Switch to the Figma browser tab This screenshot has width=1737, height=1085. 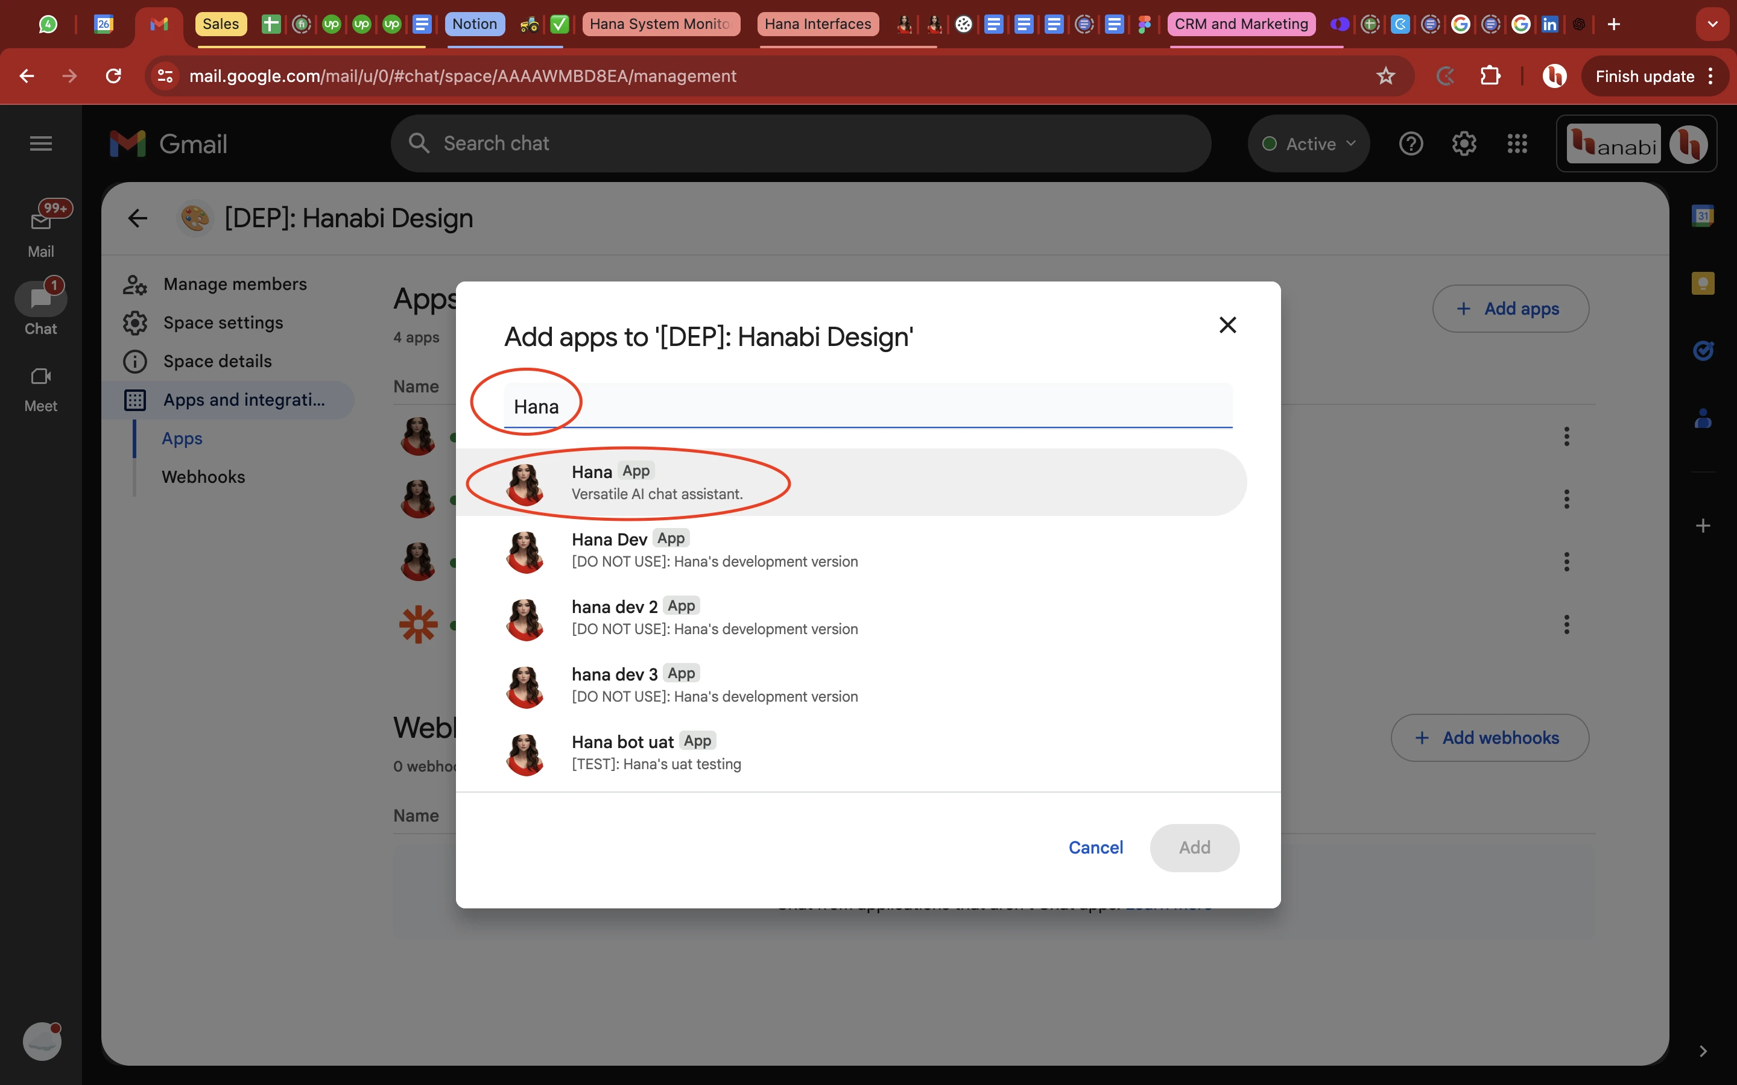[x=1144, y=24]
